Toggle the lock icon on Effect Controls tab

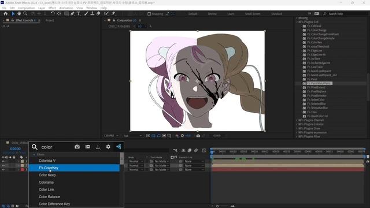[x=12, y=20]
